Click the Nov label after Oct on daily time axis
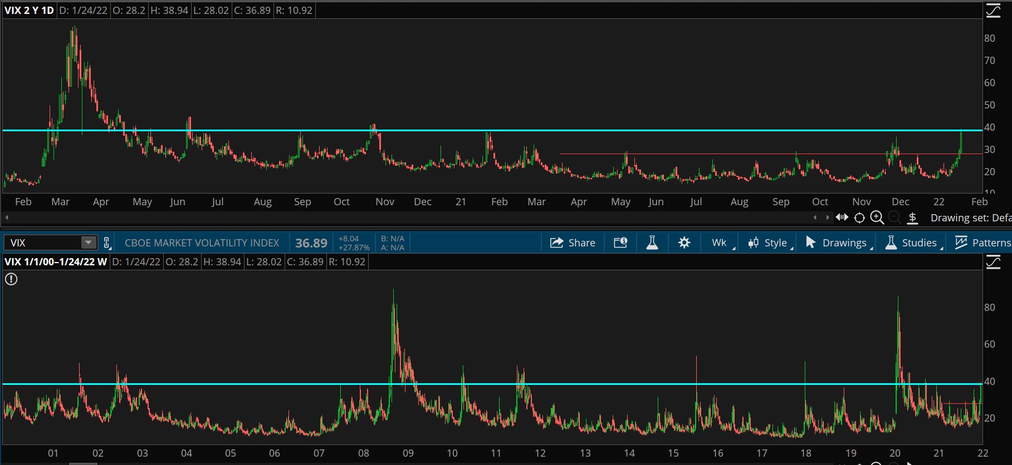 click(x=385, y=202)
